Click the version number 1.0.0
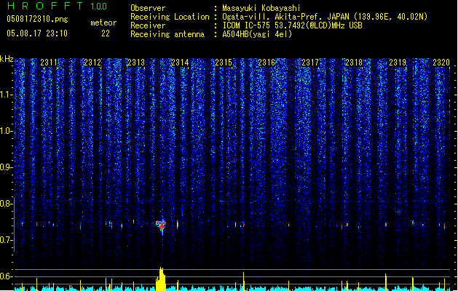 pyautogui.click(x=99, y=7)
